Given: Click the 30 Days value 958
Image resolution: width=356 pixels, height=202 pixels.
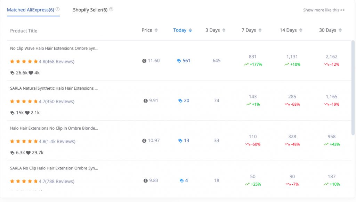Looking at the screenshot, I should (331, 137).
